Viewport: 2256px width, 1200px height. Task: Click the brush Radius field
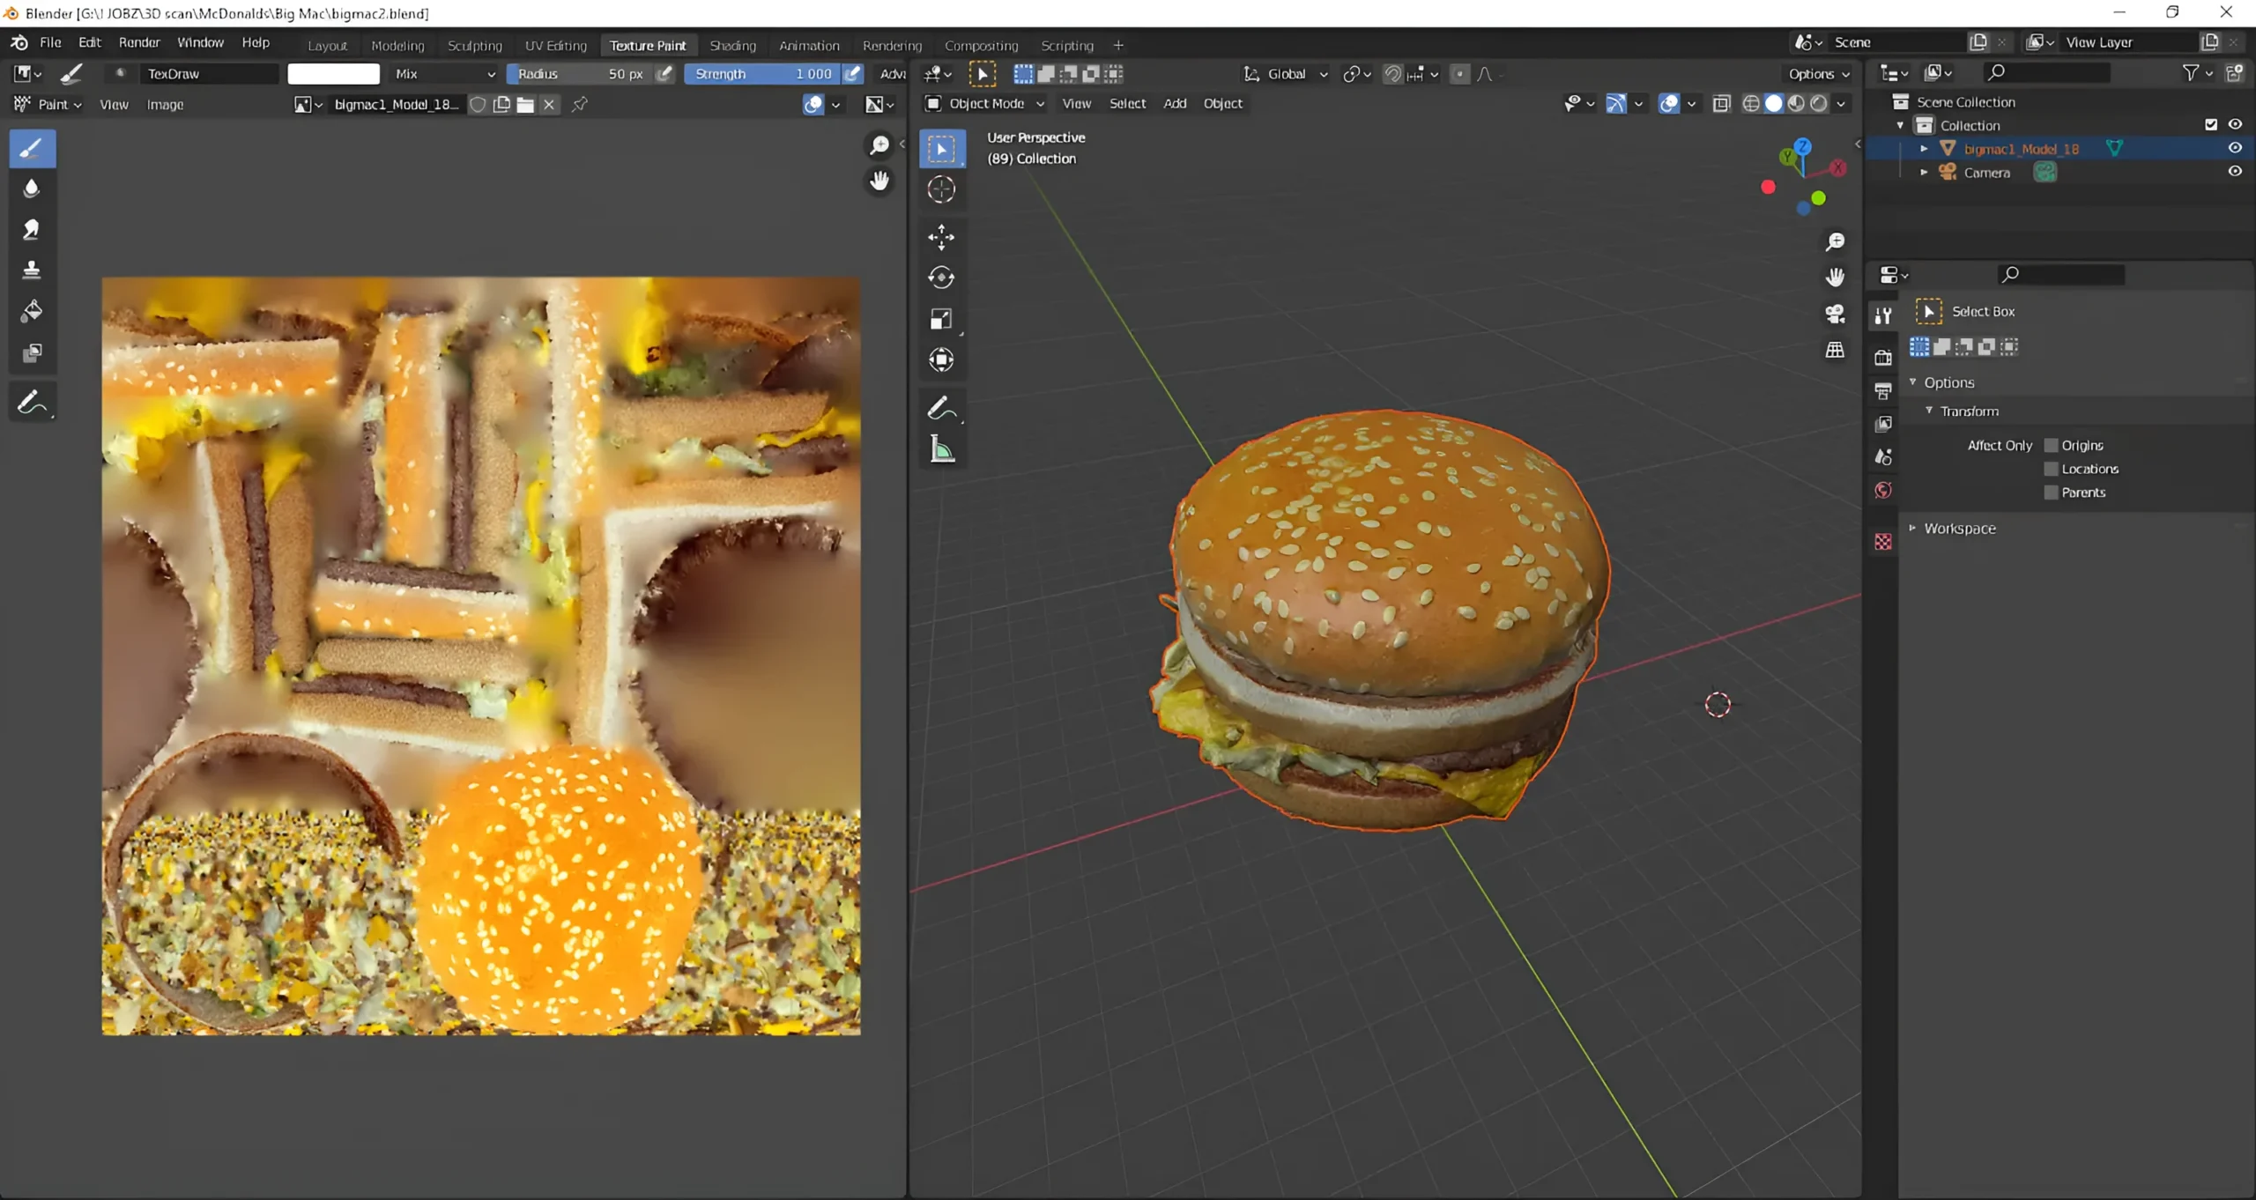[580, 74]
